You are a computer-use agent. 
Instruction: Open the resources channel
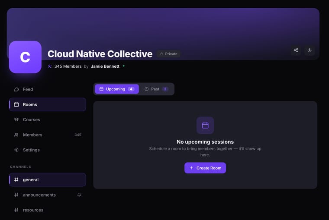48,210
